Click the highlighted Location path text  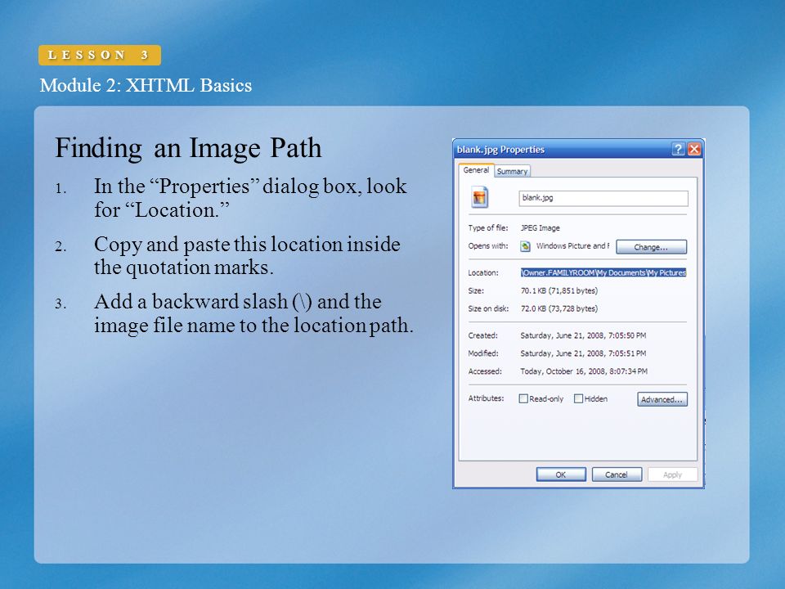(603, 272)
